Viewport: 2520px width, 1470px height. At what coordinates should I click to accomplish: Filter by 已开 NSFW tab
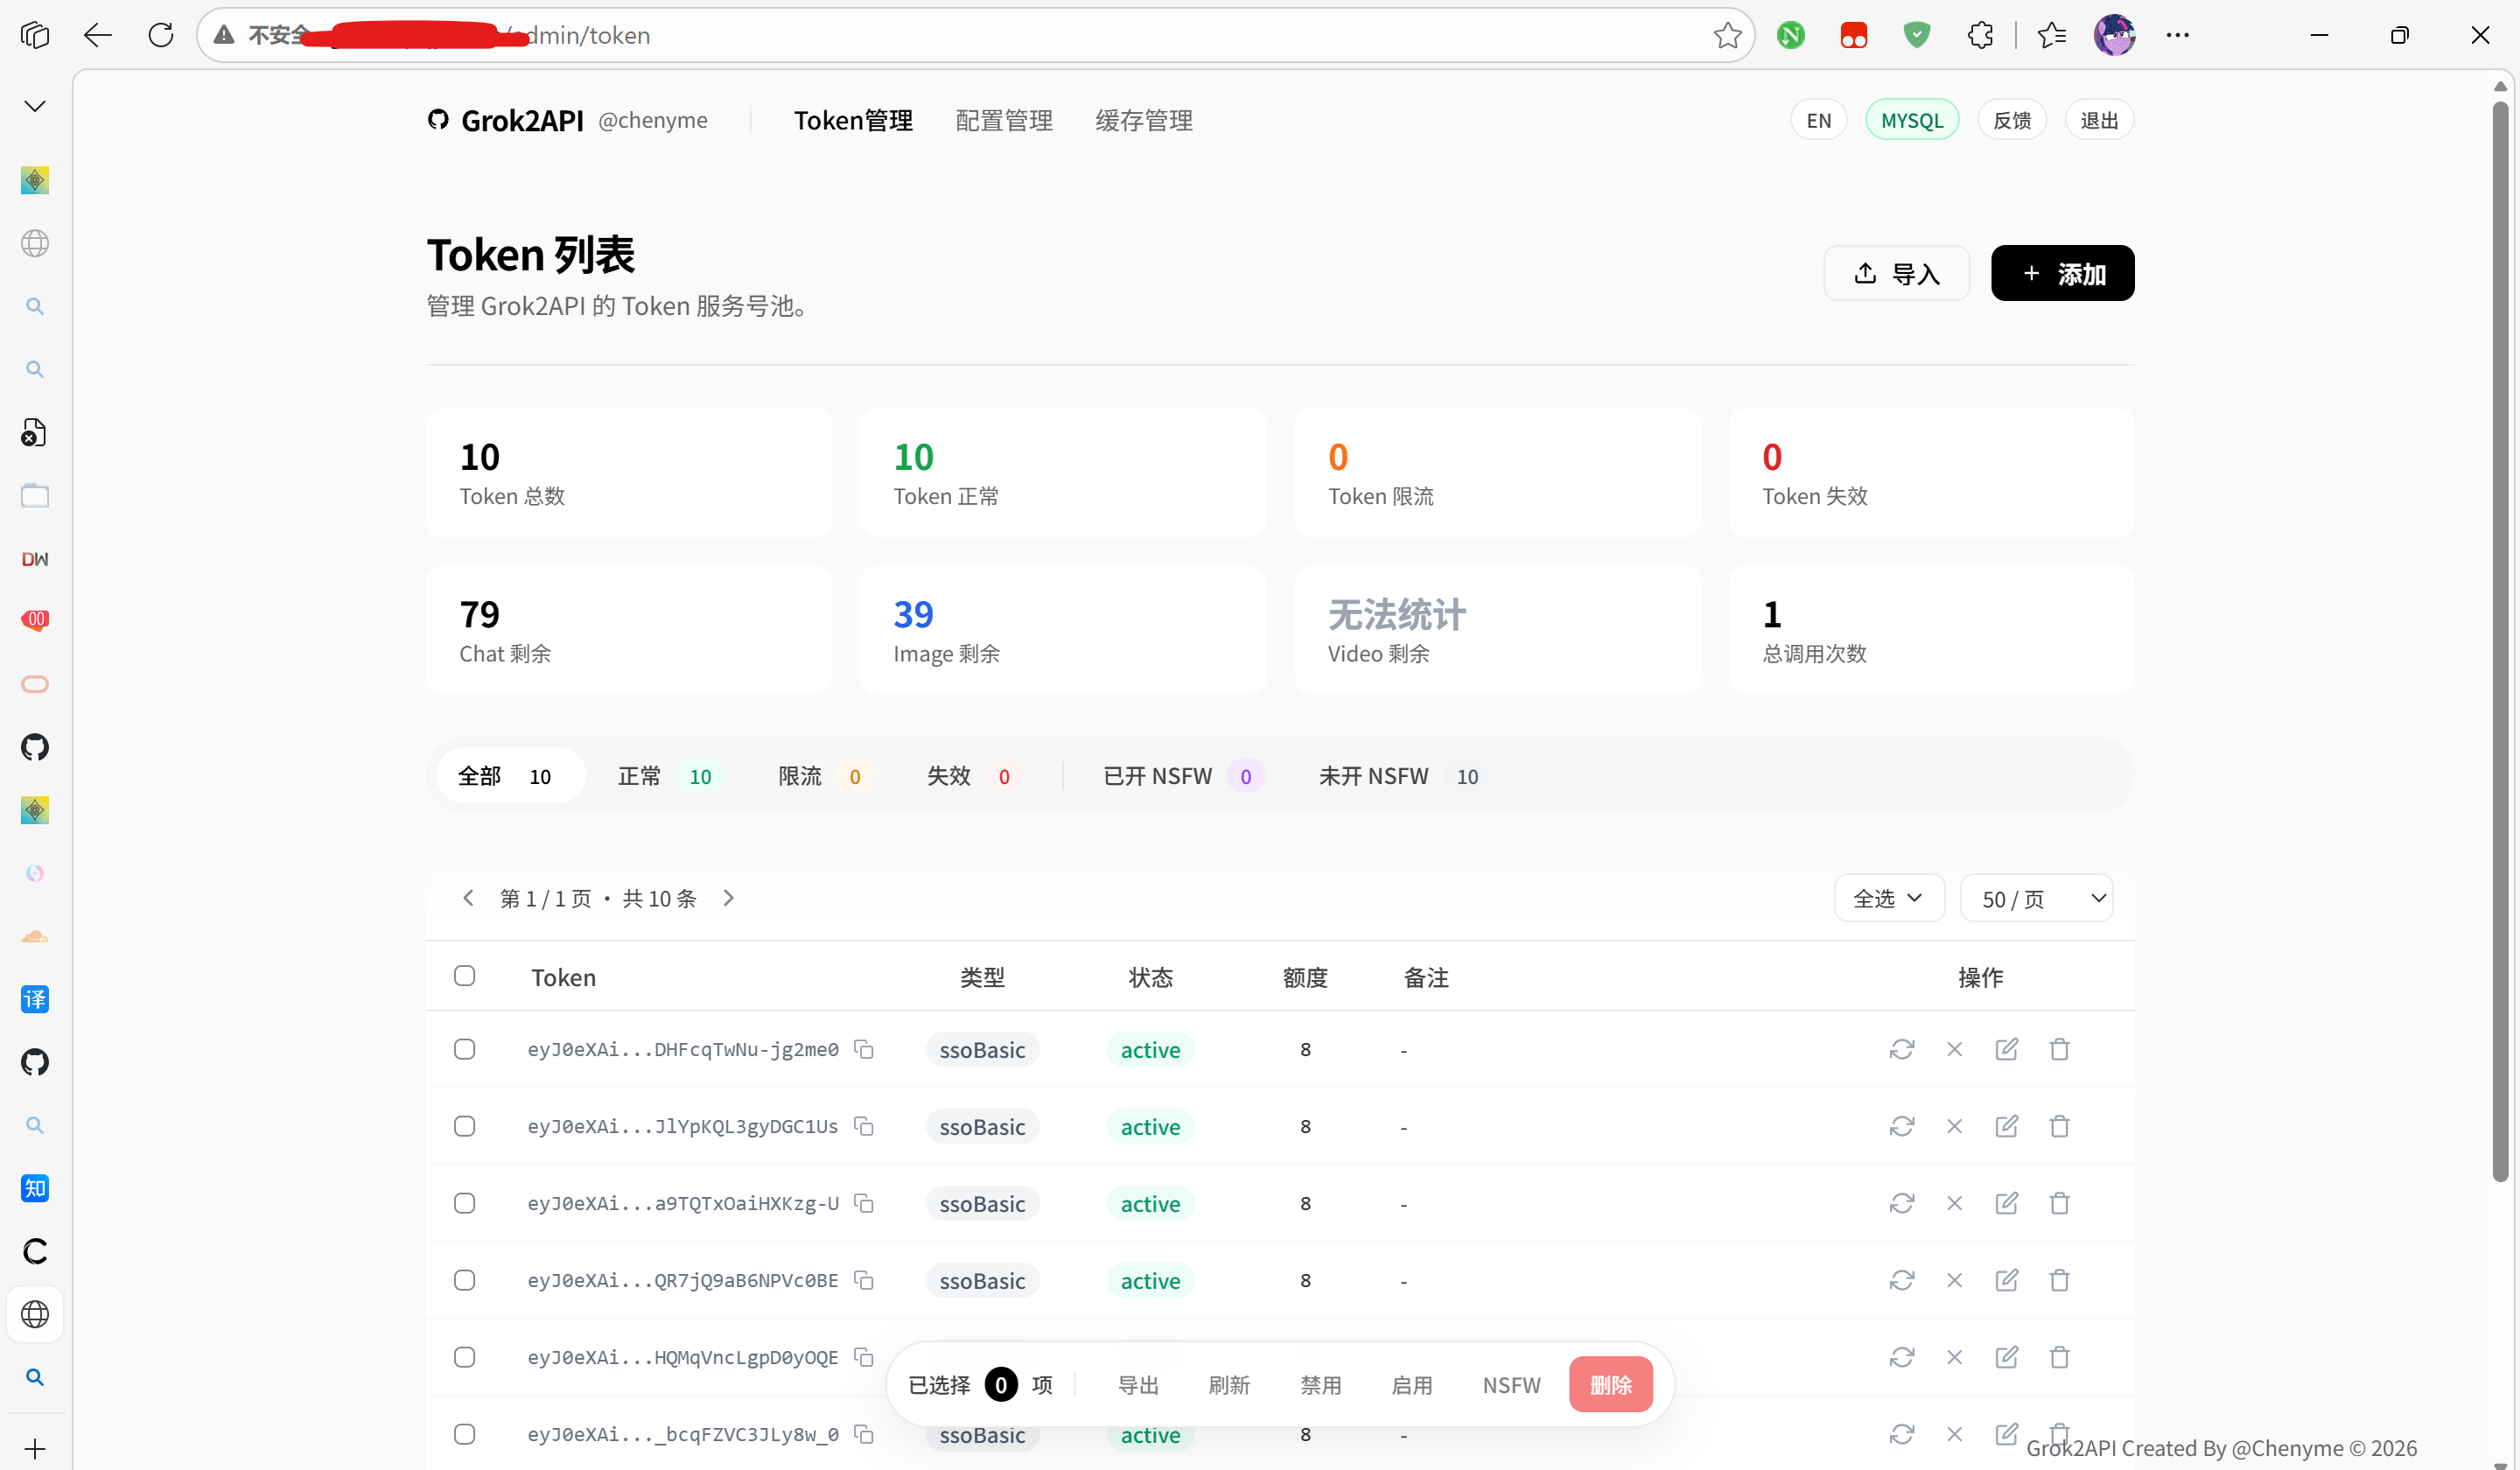[x=1183, y=776]
